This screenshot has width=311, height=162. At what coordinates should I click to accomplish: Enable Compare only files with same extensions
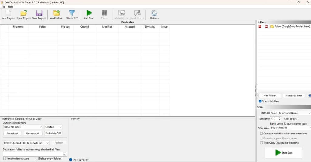click(x=261, y=134)
